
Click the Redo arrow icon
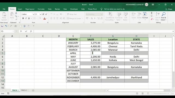point(11,26)
